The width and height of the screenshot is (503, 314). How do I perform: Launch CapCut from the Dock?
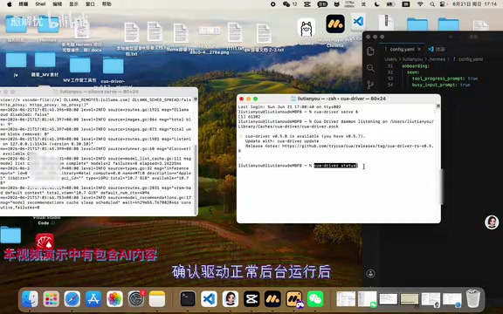[x=251, y=299]
